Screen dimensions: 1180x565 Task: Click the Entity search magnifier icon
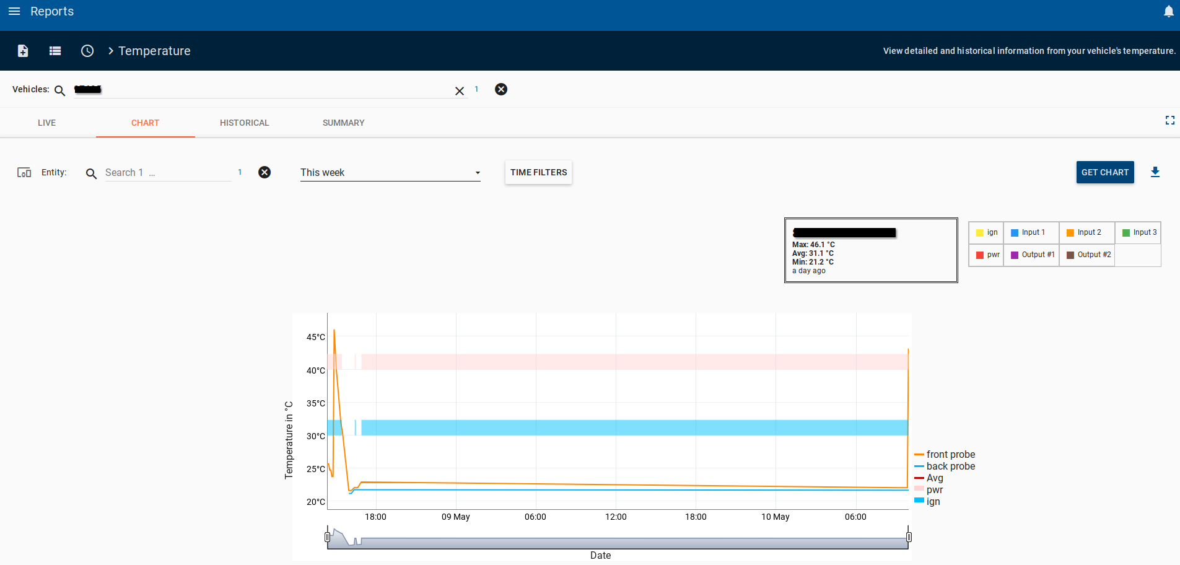click(91, 173)
